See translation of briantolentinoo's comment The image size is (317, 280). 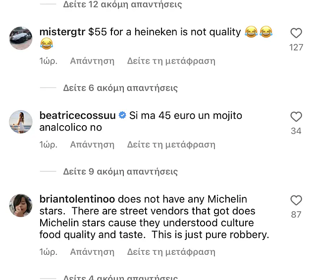(x=171, y=252)
